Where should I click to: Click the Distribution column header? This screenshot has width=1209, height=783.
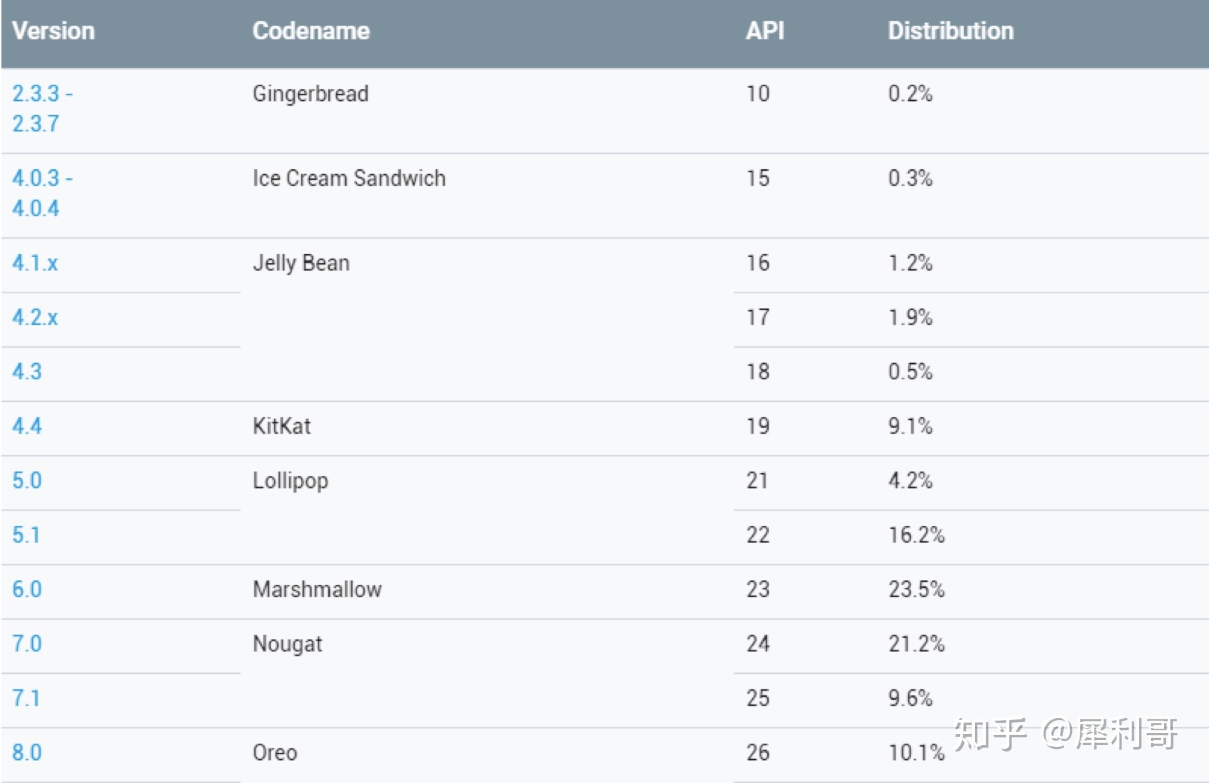coord(951,31)
